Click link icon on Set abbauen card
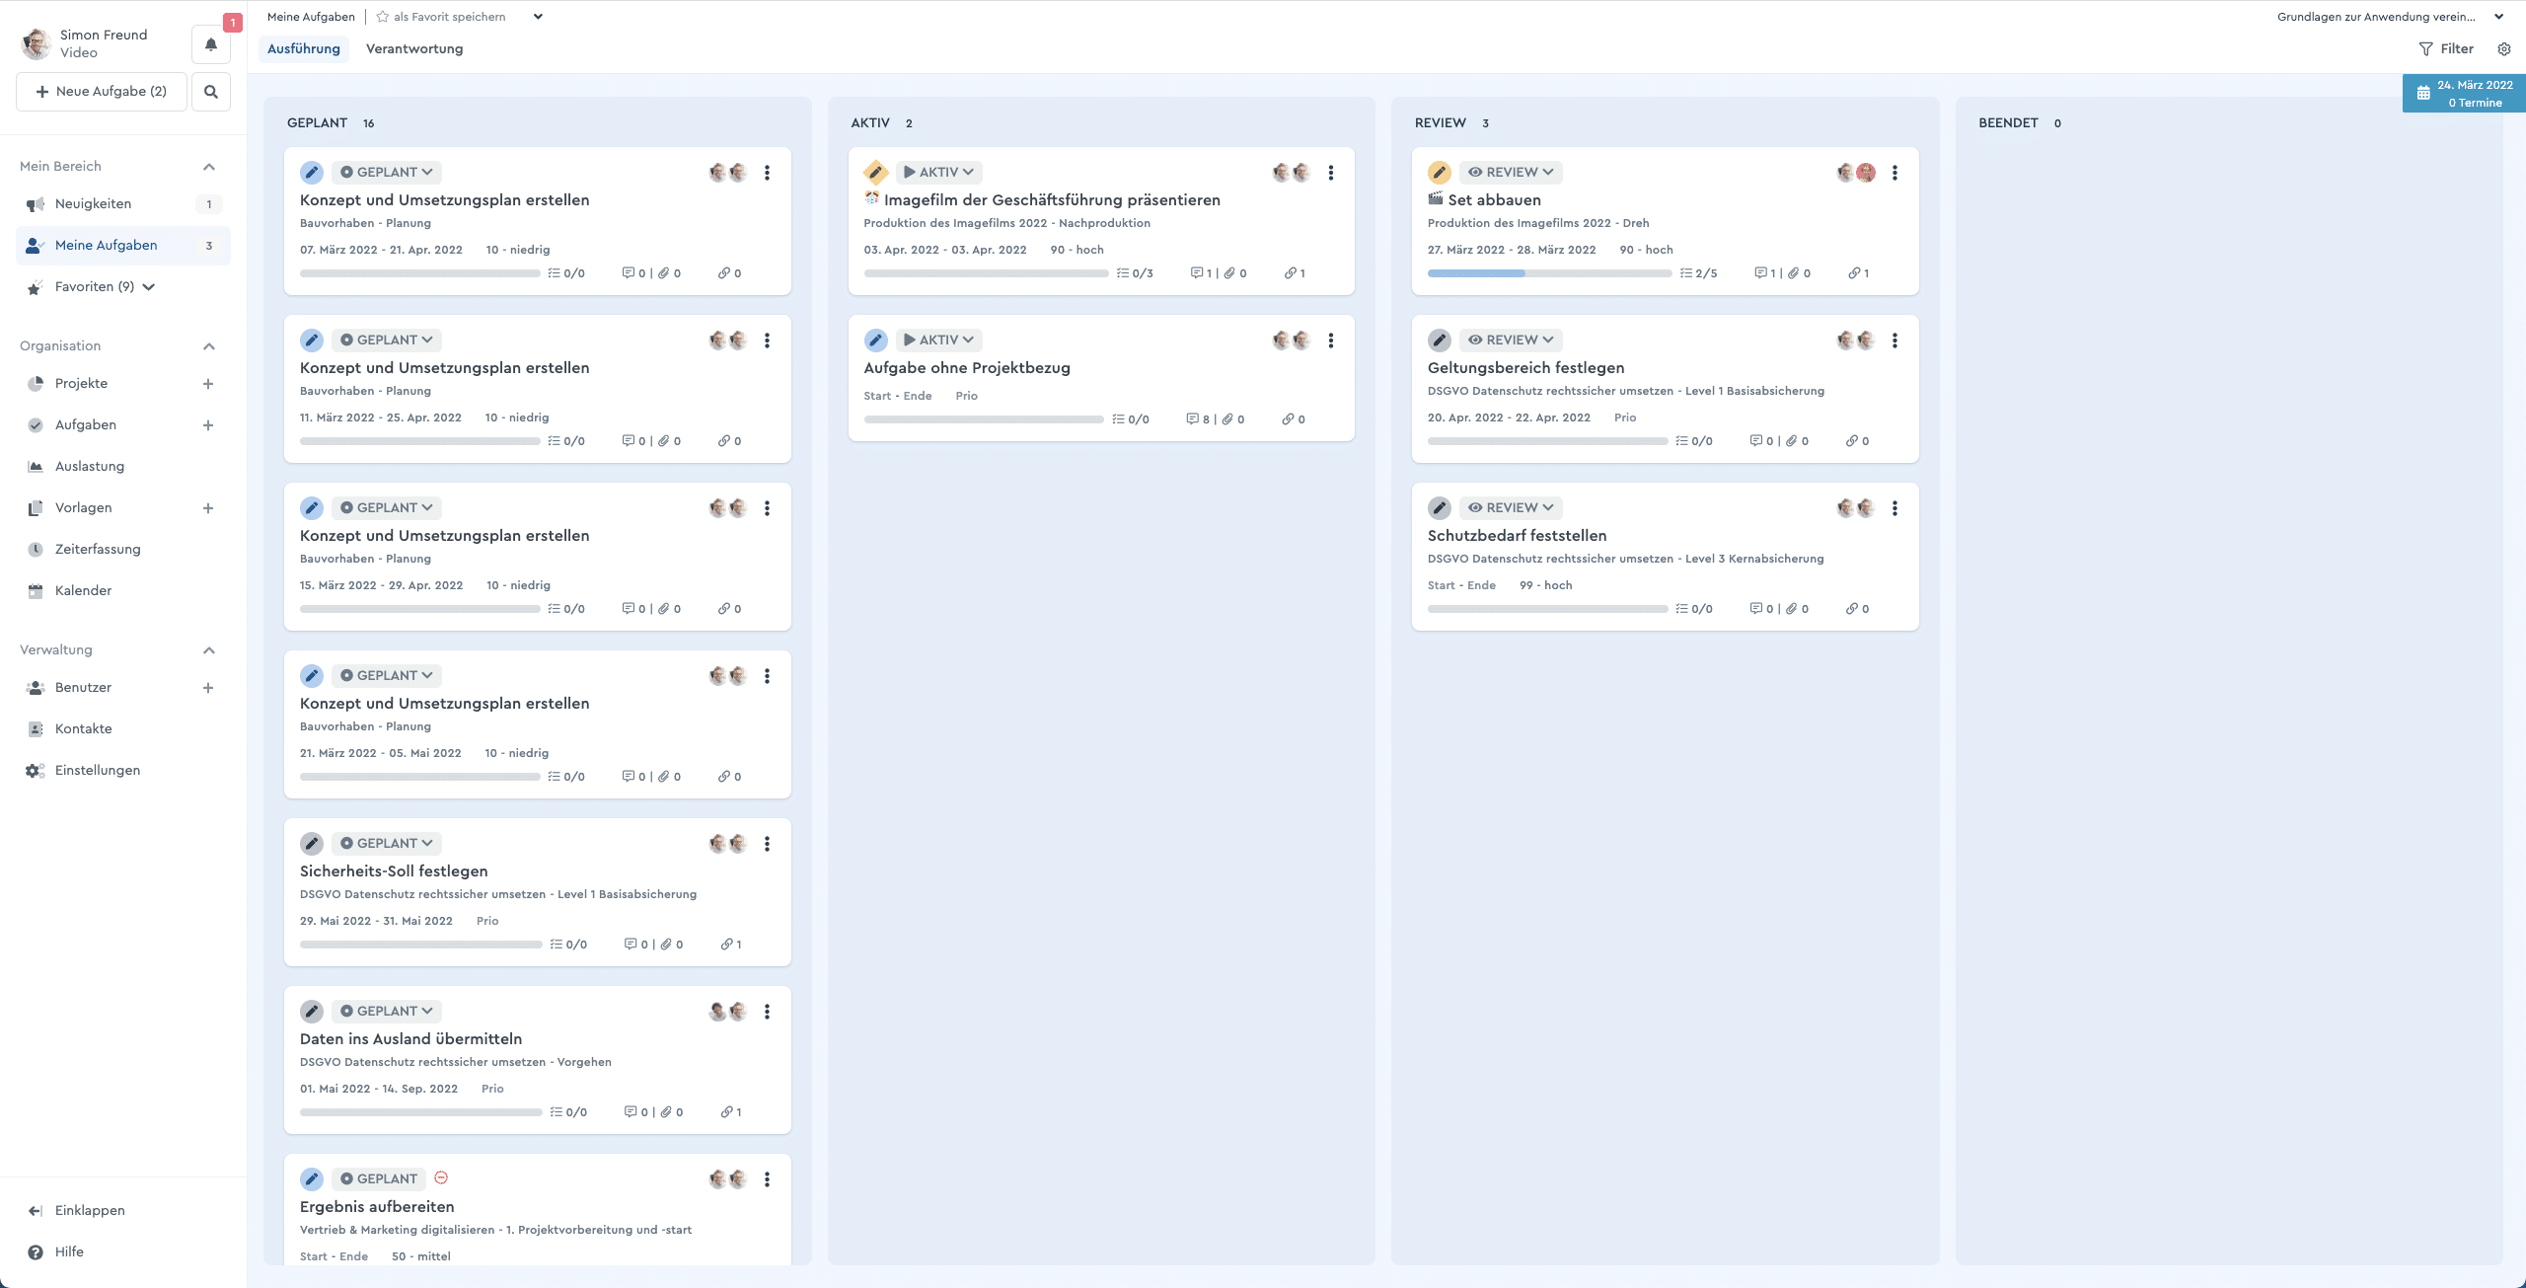This screenshot has height=1288, width=2526. (1854, 273)
